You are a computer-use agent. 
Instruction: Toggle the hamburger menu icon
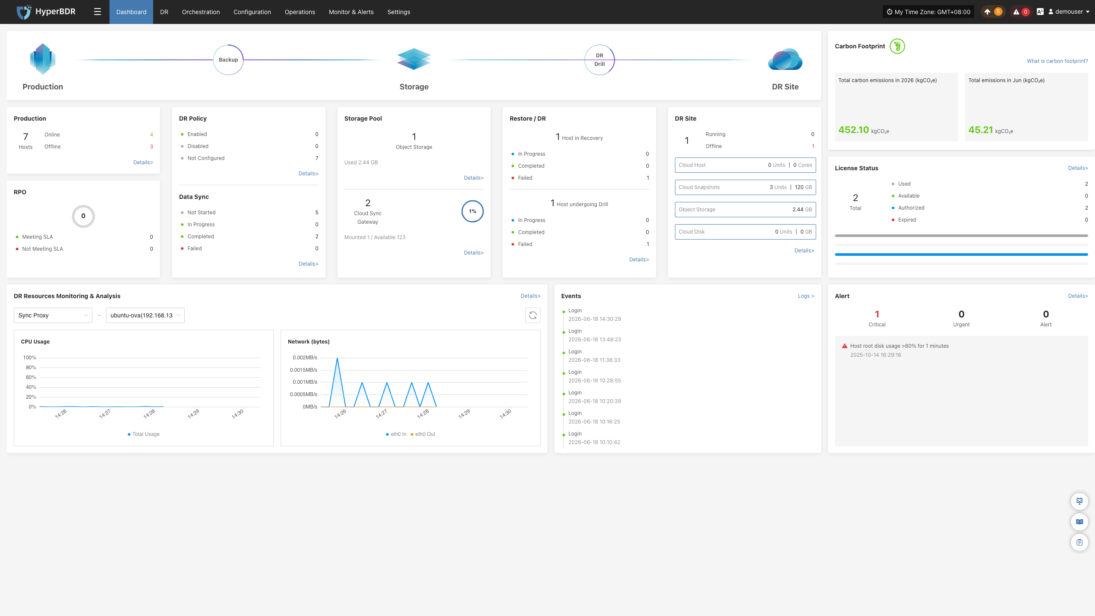click(98, 12)
